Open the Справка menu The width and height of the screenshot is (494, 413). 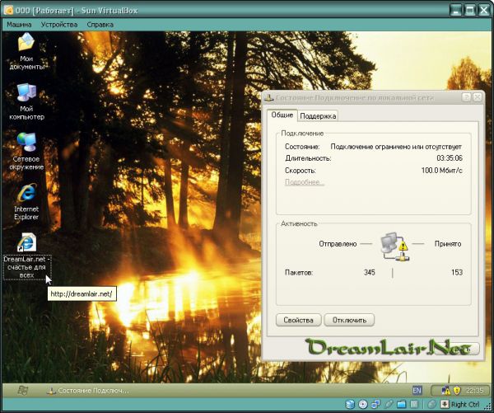pos(100,25)
